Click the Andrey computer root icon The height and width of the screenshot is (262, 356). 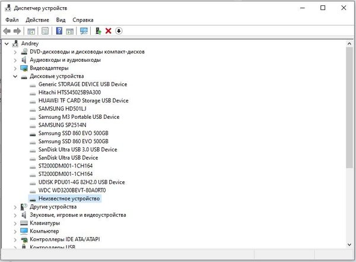(x=15, y=43)
